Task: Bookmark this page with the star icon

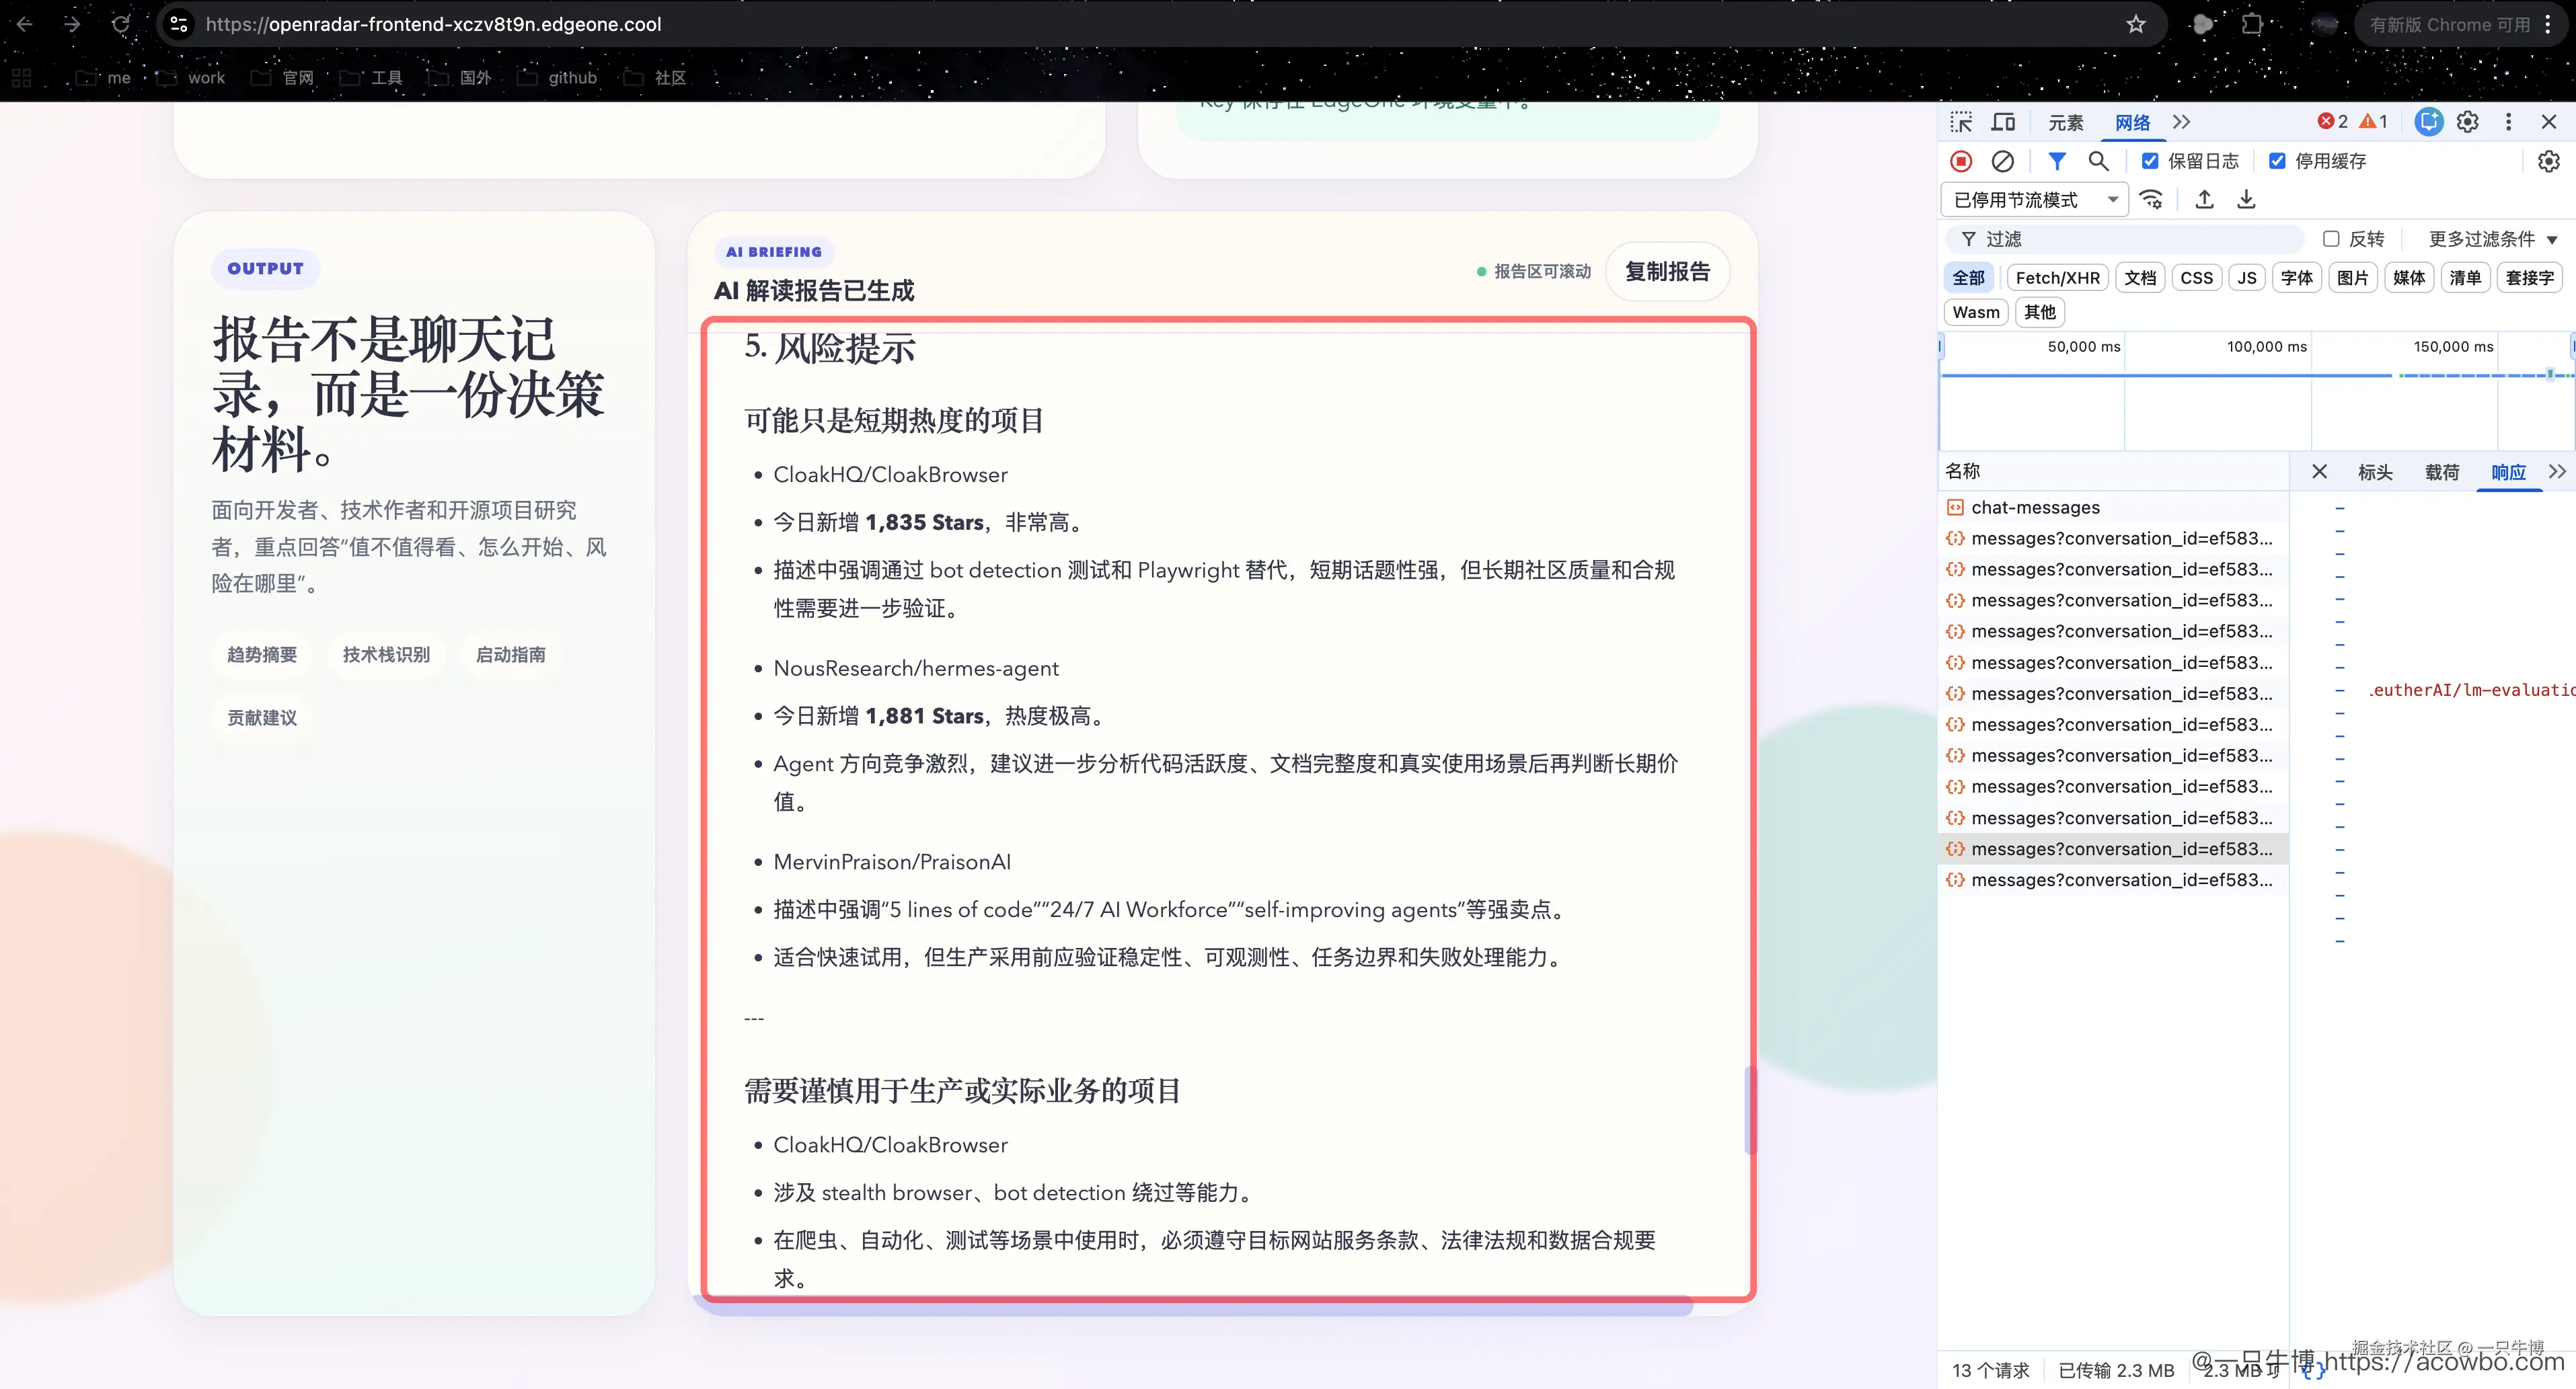Action: (2136, 24)
